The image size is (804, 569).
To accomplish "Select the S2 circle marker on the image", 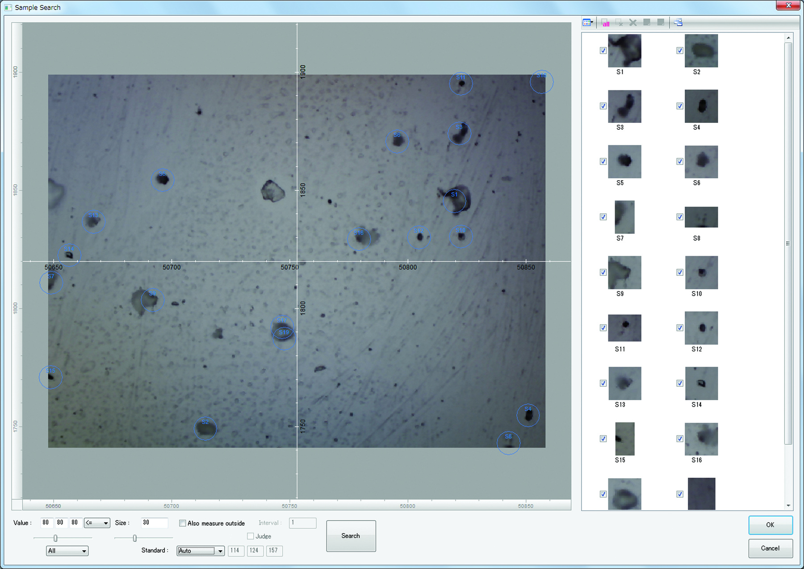I will [205, 429].
